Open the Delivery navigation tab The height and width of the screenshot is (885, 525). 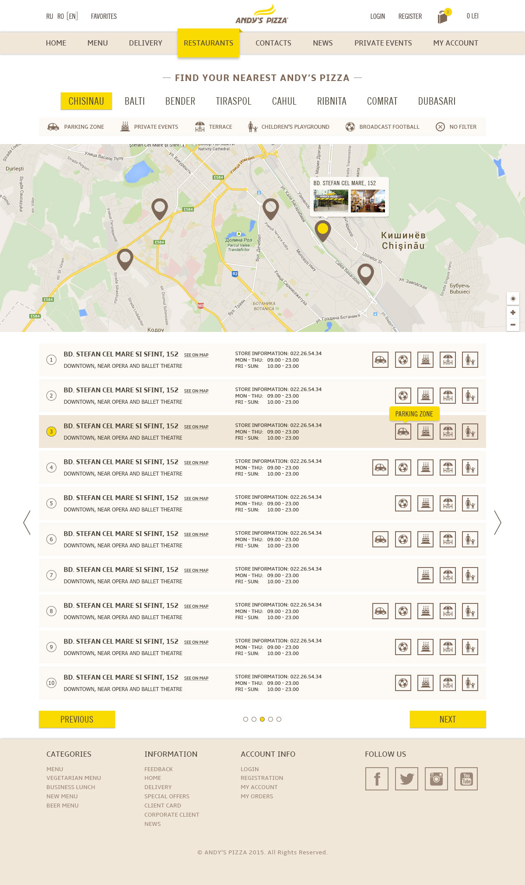(x=145, y=43)
